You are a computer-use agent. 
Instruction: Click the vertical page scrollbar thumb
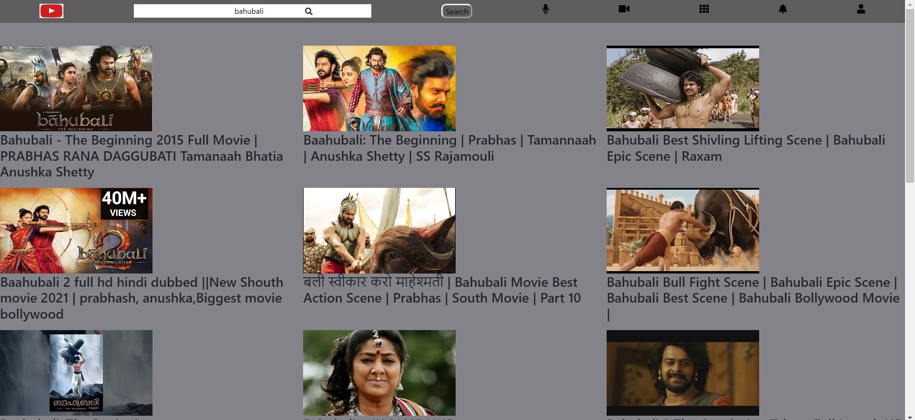coord(910,95)
